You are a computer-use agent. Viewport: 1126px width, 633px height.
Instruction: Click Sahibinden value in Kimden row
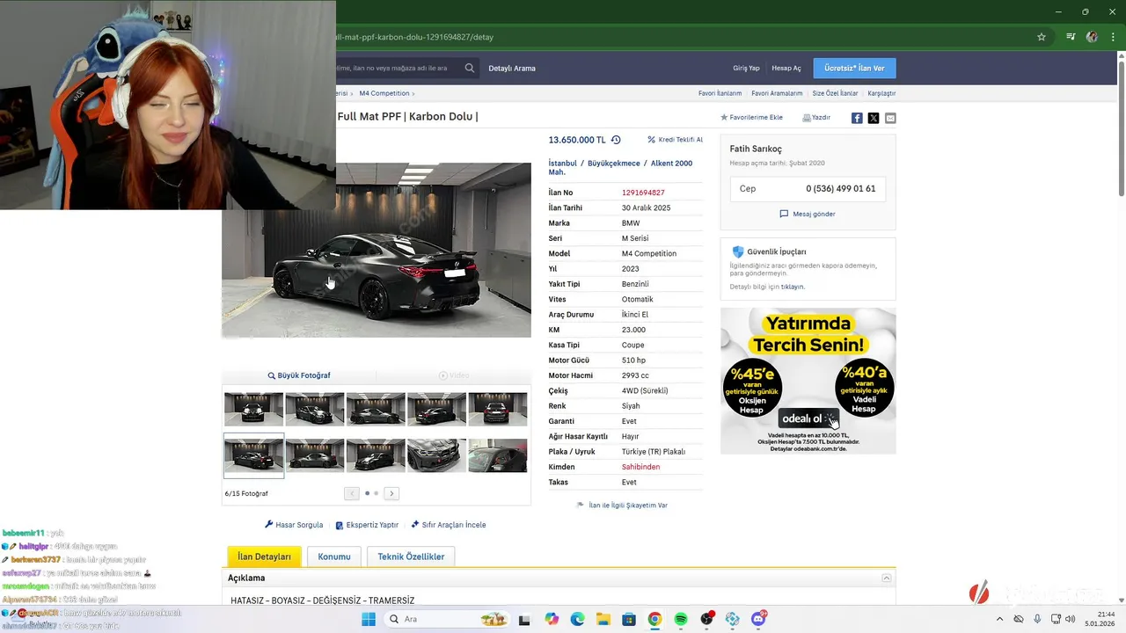640,467
